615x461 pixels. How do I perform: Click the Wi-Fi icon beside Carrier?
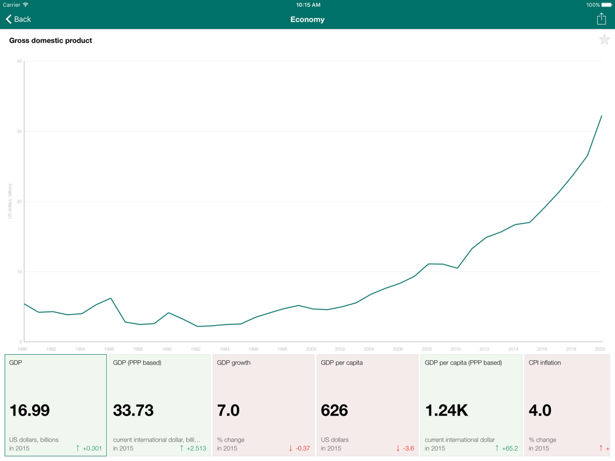[26, 5]
